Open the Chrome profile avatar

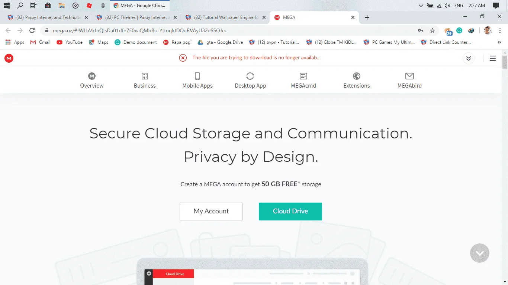(x=488, y=30)
